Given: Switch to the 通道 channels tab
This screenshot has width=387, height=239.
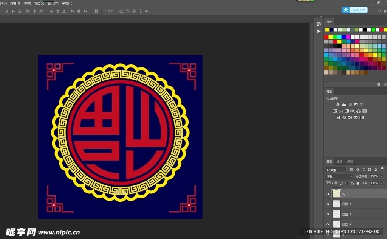Looking at the screenshot, I should (x=339, y=161).
